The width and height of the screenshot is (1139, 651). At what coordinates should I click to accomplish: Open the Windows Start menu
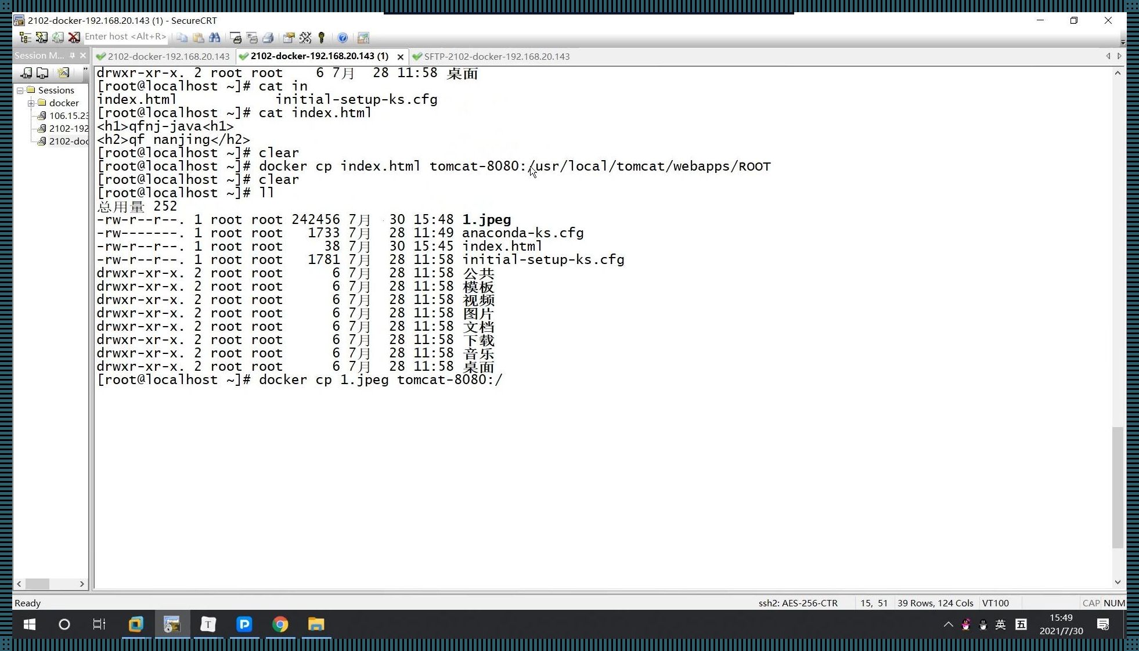click(x=29, y=624)
